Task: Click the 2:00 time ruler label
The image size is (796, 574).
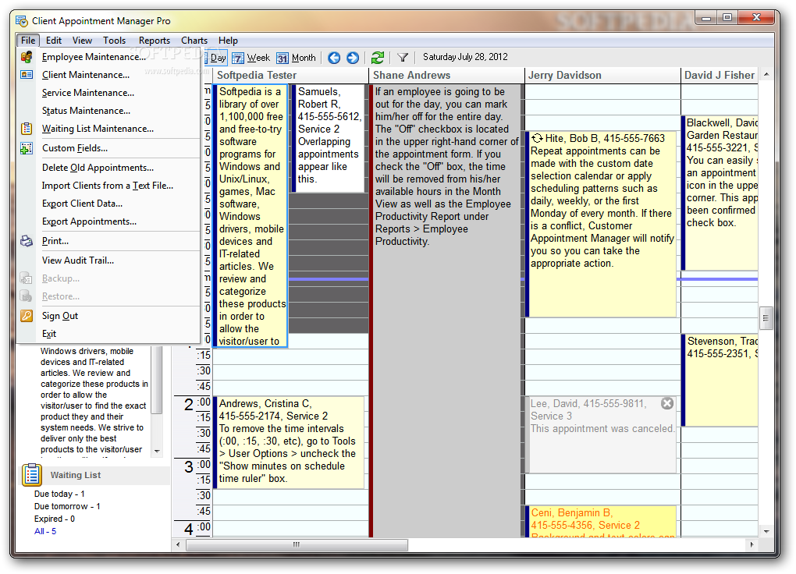Action: tap(197, 403)
